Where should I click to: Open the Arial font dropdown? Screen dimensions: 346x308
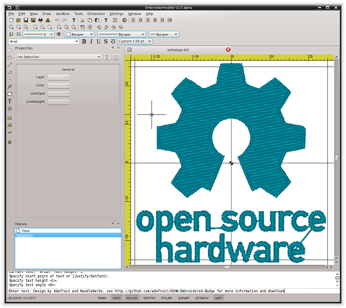pos(44,41)
